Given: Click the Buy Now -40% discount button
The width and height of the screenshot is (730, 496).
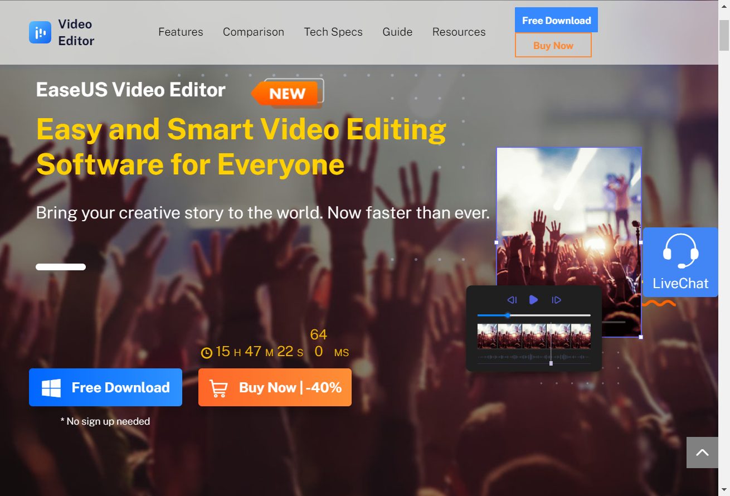Looking at the screenshot, I should click(275, 387).
